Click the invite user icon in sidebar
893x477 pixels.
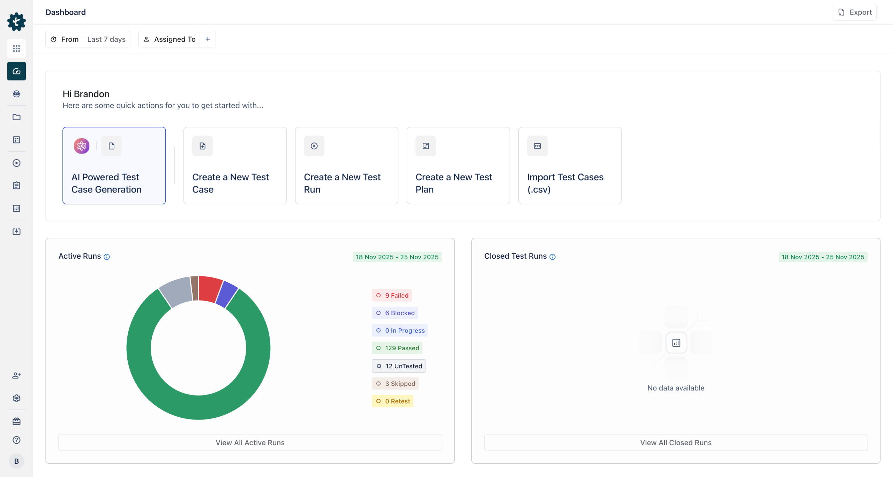tap(16, 375)
